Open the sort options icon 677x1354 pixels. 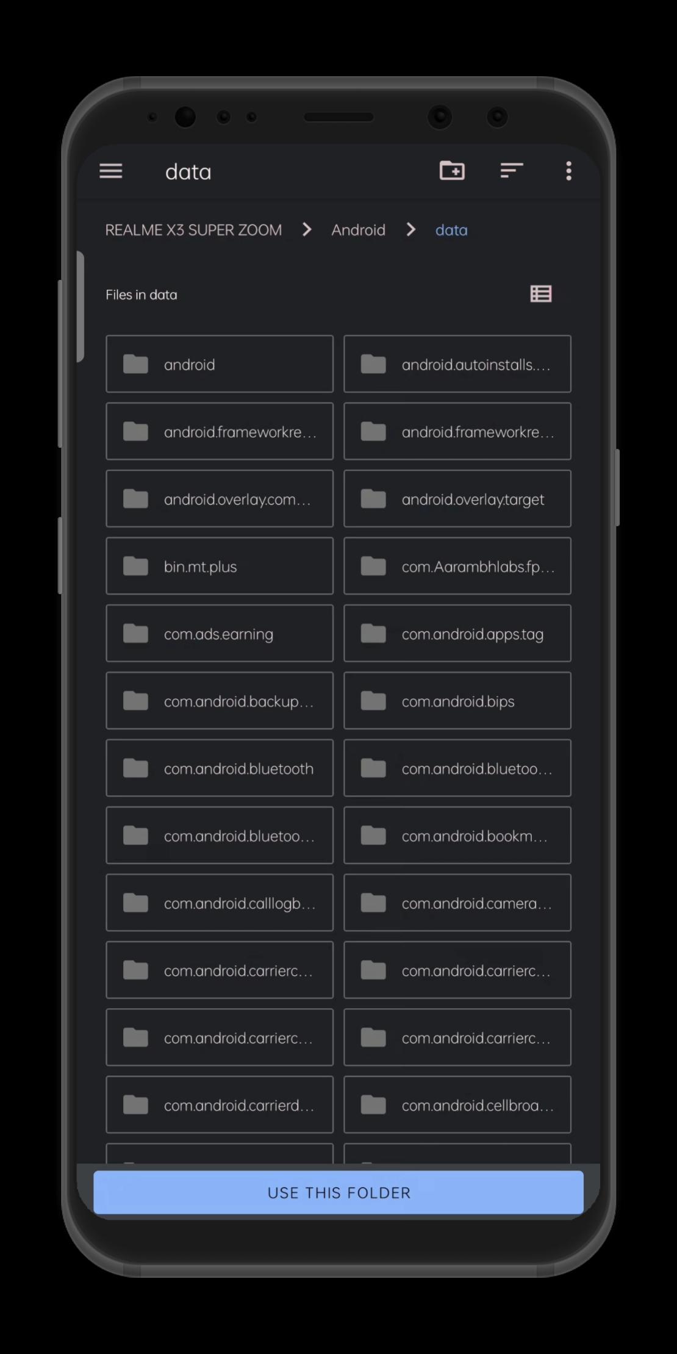point(512,171)
